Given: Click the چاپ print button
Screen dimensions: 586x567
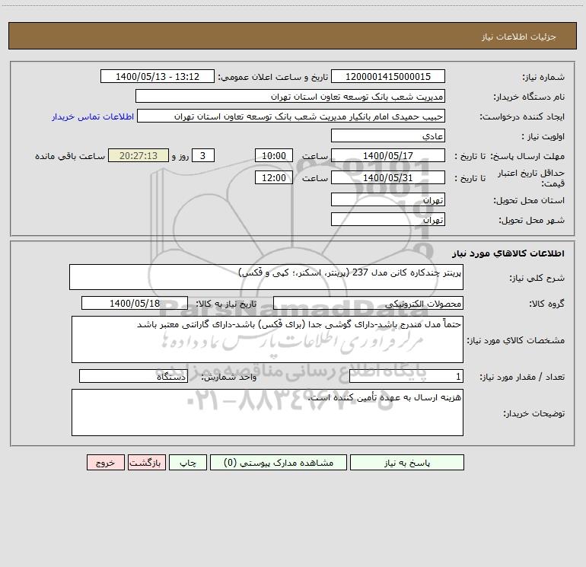Looking at the screenshot, I should coord(188,463).
